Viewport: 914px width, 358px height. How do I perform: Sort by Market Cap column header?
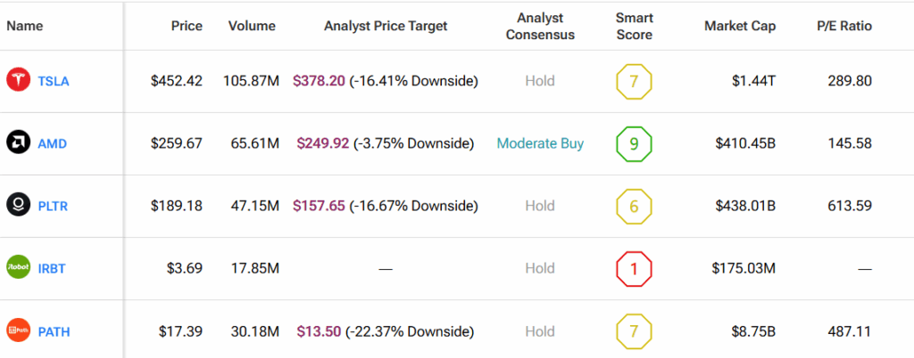pos(740,26)
